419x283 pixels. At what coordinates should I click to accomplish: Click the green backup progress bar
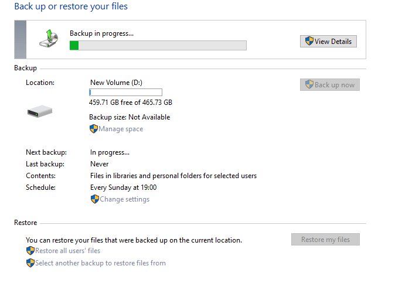158,46
